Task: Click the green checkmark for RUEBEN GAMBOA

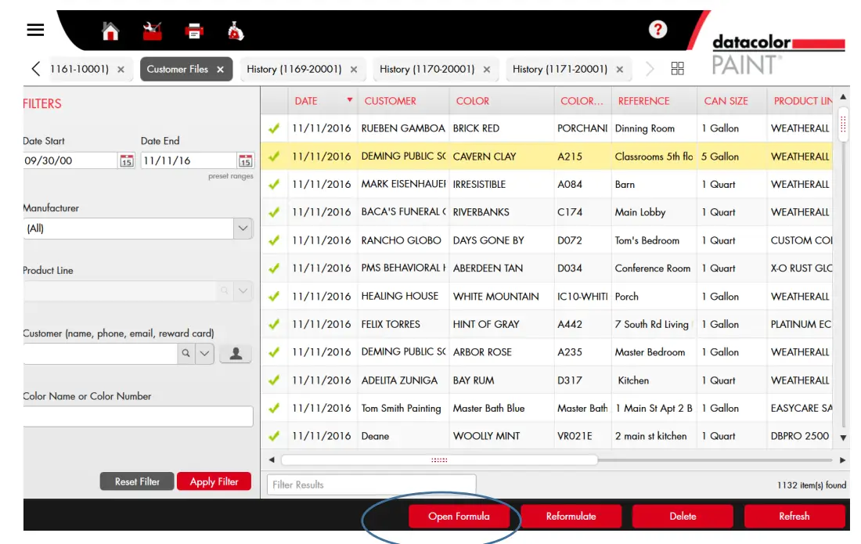Action: [274, 128]
